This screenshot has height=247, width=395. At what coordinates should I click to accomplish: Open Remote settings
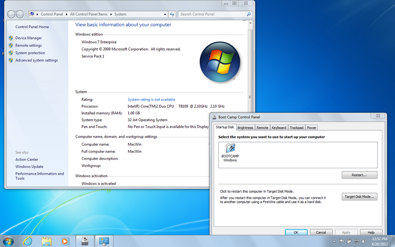[x=28, y=46]
